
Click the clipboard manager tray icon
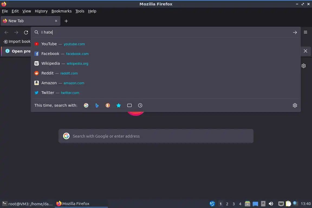coord(288,204)
